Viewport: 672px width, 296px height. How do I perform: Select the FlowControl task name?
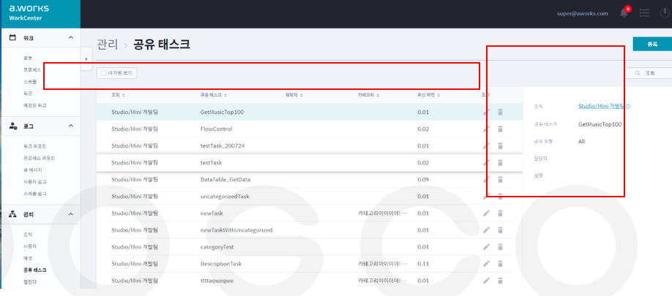coord(217,129)
